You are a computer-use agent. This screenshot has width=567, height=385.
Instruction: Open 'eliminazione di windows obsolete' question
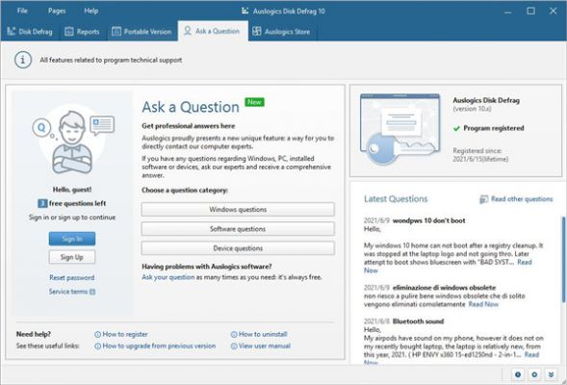coord(444,288)
